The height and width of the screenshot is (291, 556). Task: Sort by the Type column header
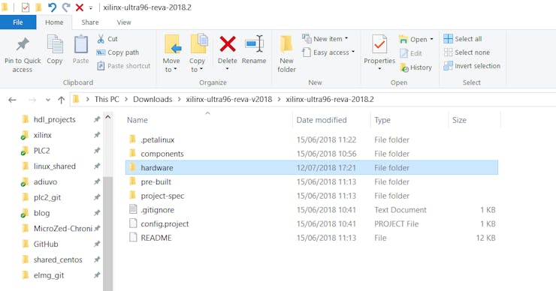pyautogui.click(x=382, y=120)
